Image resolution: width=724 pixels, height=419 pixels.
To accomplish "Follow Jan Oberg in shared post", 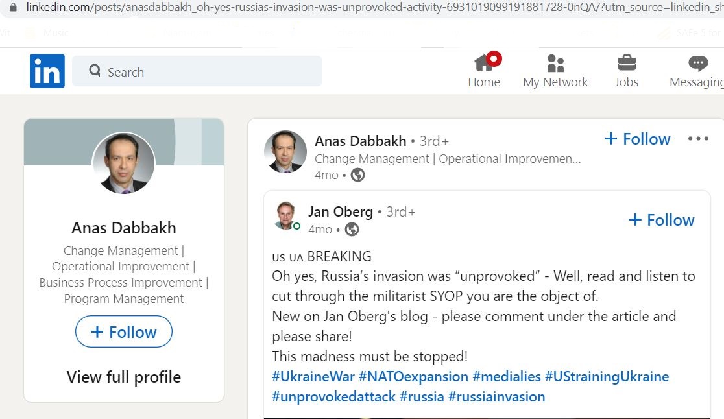I will click(x=662, y=220).
